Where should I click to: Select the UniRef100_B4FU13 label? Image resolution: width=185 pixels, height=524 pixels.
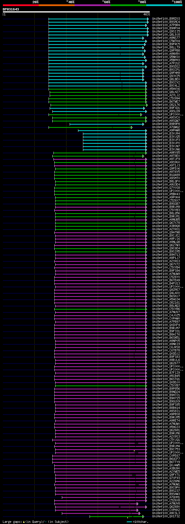click(166, 283)
